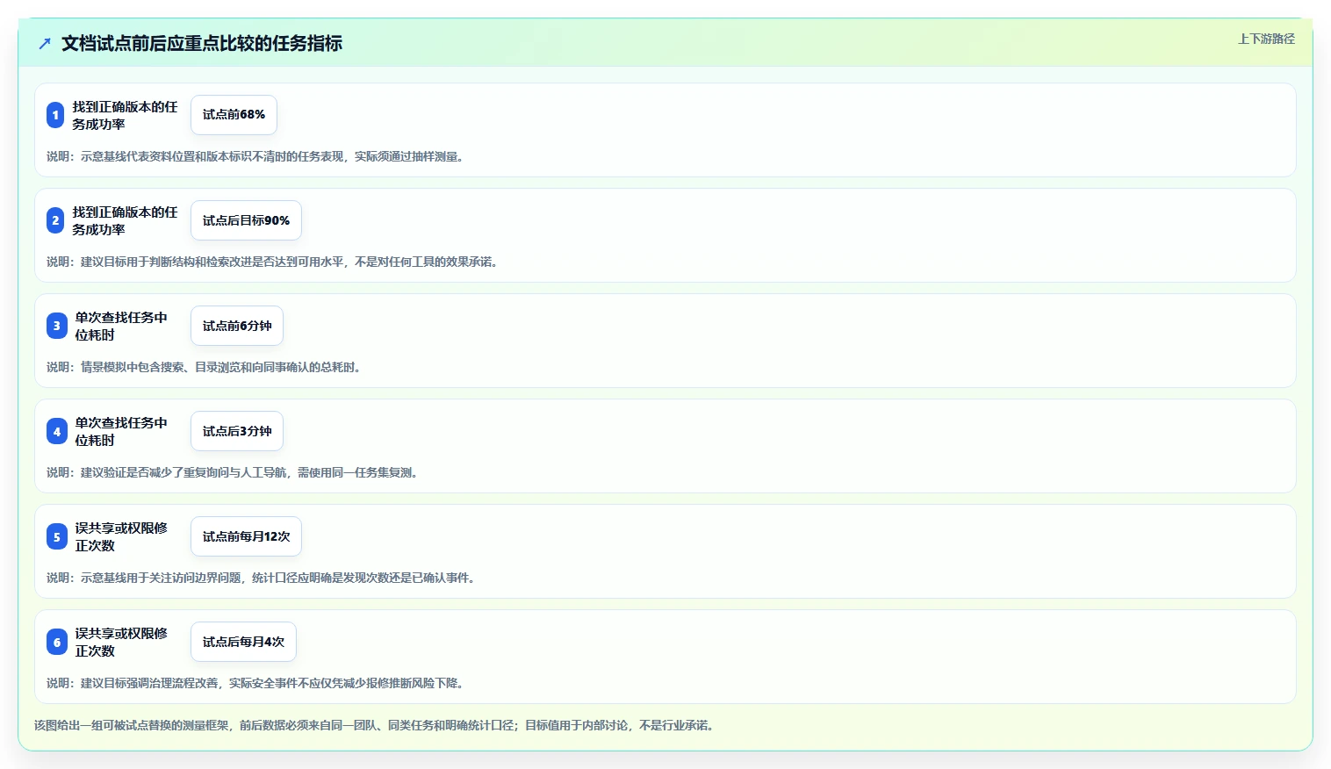Select the number 2 badge

pos(55,220)
